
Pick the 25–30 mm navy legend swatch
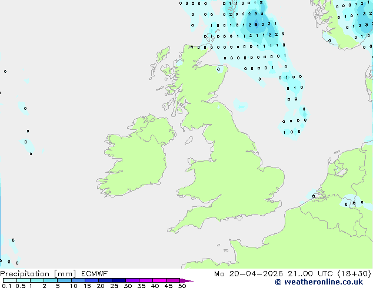(x=118, y=280)
